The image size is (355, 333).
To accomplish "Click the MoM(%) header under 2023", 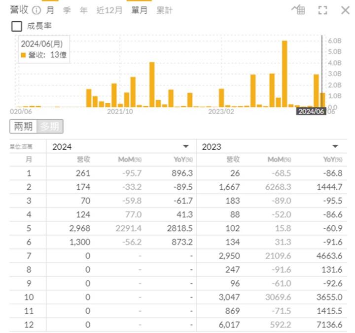I will pos(279,160).
